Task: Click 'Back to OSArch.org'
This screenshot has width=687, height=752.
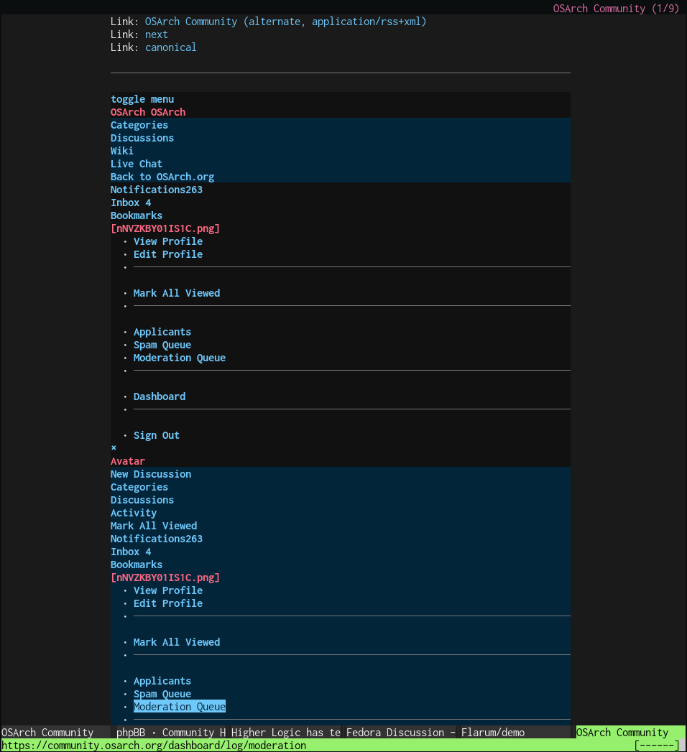Action: point(162,177)
